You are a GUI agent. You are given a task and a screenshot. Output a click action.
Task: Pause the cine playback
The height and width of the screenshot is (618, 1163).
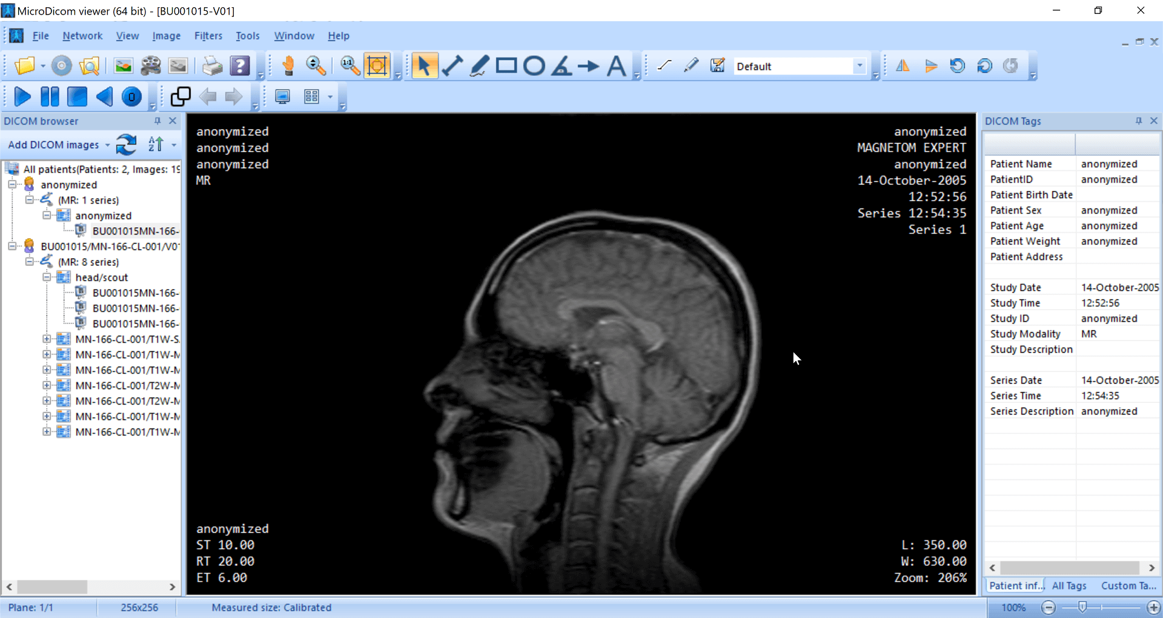tap(50, 96)
